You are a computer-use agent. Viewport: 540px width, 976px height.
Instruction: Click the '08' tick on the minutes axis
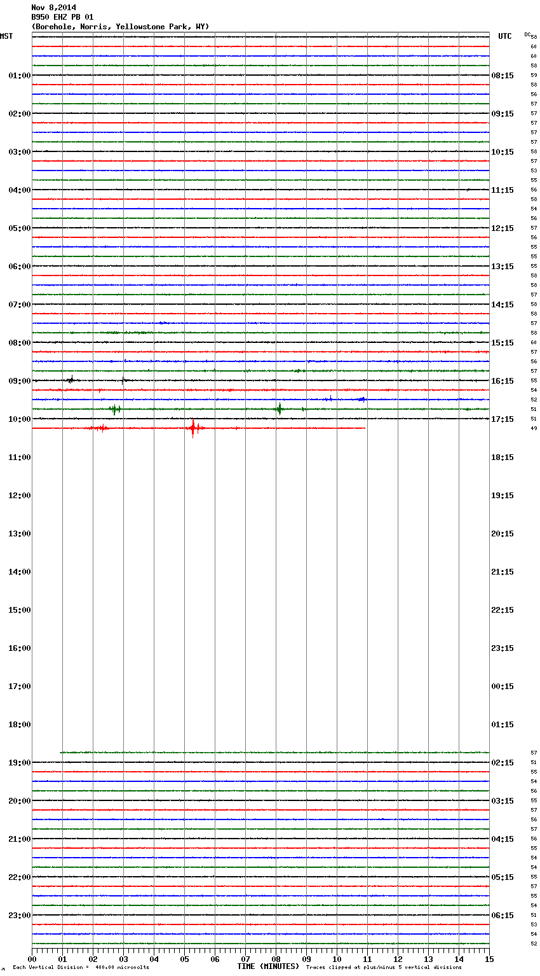tap(276, 959)
